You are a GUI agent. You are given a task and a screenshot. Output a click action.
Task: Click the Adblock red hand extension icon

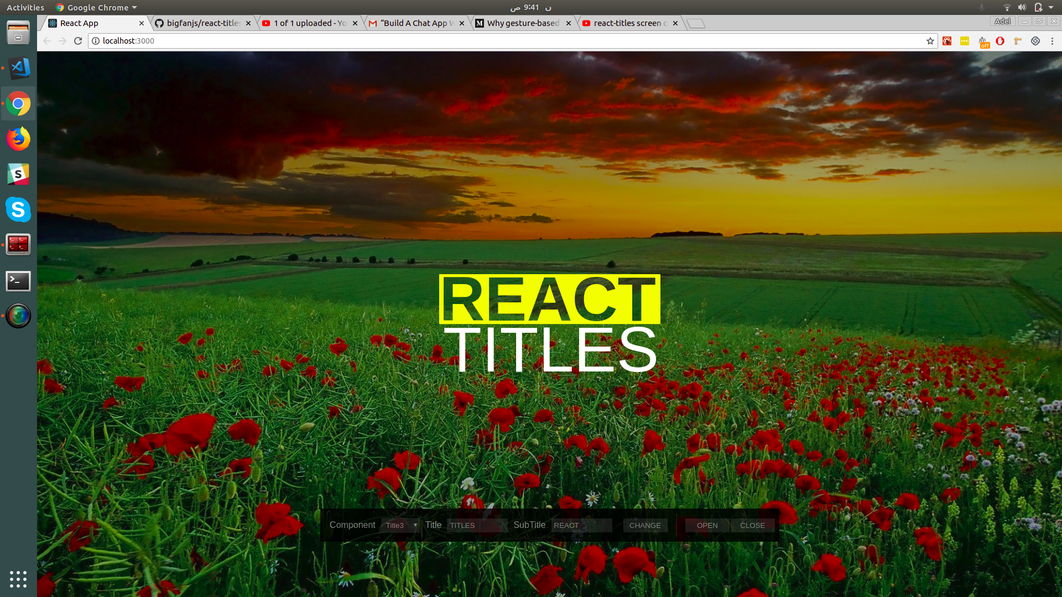click(1000, 41)
